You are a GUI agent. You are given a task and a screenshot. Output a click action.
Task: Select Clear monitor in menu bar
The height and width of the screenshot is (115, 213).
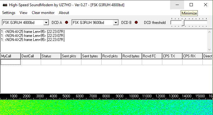[43, 13]
